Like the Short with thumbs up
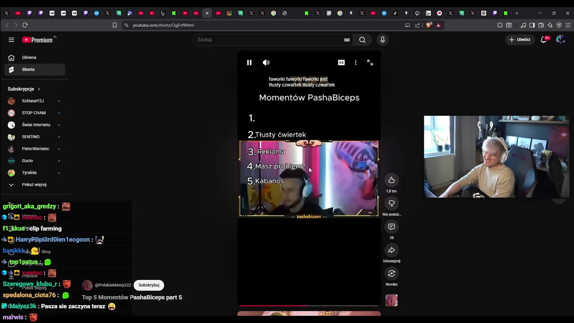 391,180
